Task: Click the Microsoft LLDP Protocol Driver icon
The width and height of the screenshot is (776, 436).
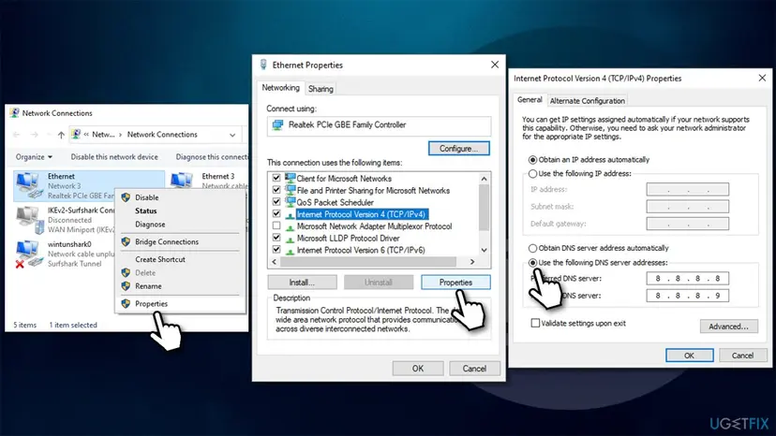Action: [290, 239]
